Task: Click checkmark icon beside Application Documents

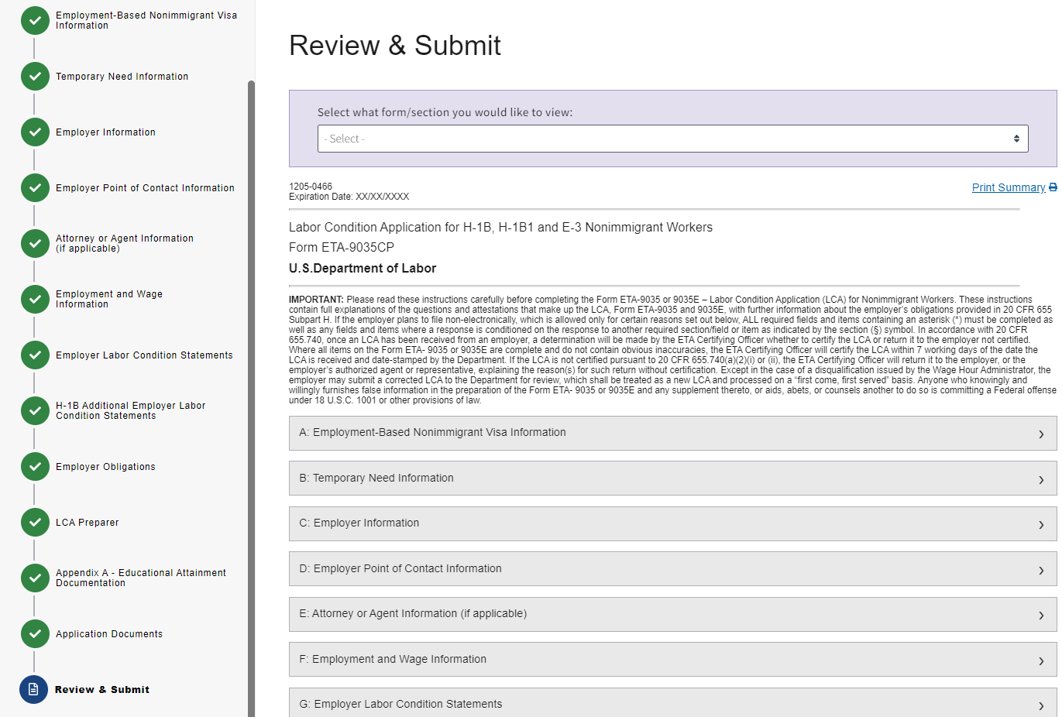Action: [35, 634]
